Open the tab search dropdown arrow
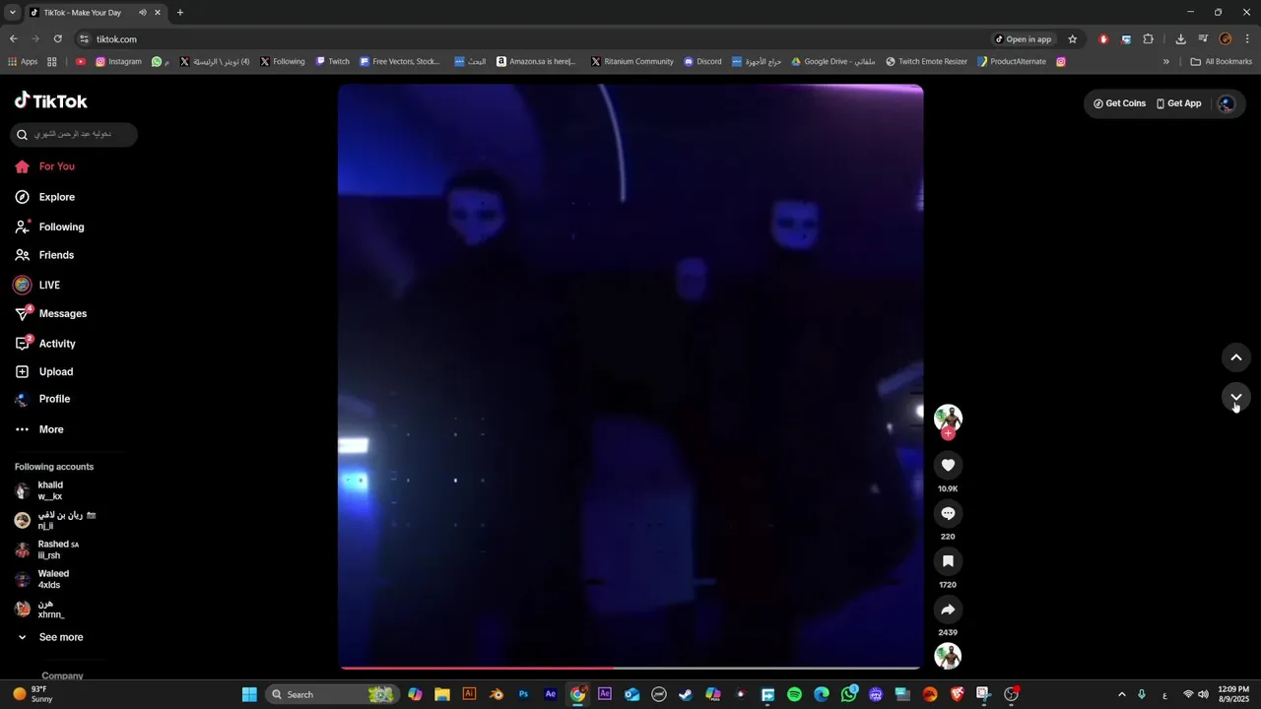This screenshot has width=1261, height=709. (12, 13)
